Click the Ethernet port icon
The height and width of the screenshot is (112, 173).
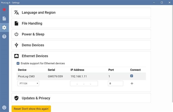click(16, 56)
